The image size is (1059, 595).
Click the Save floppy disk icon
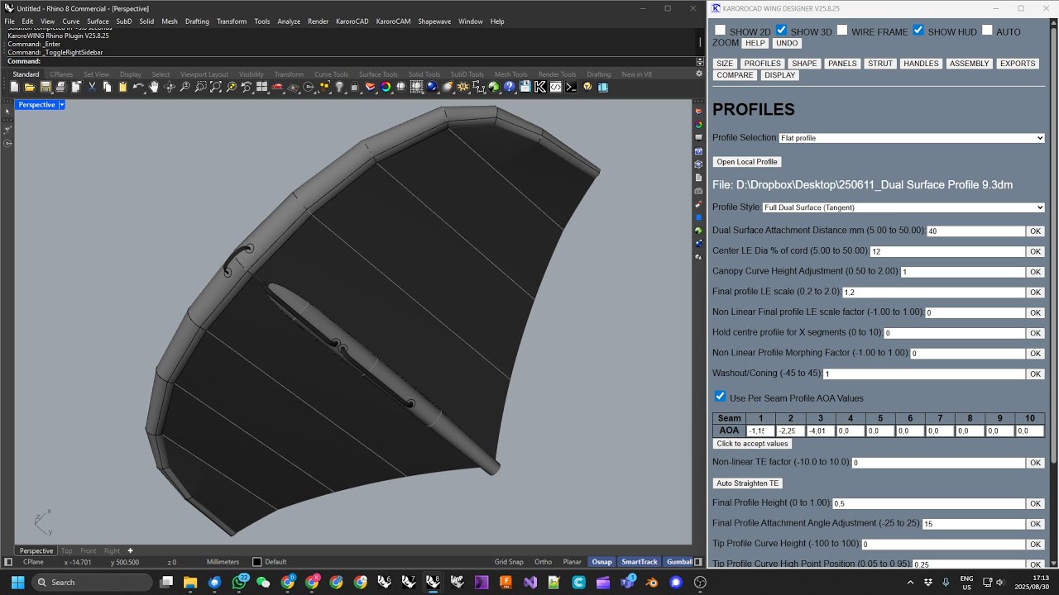click(46, 87)
